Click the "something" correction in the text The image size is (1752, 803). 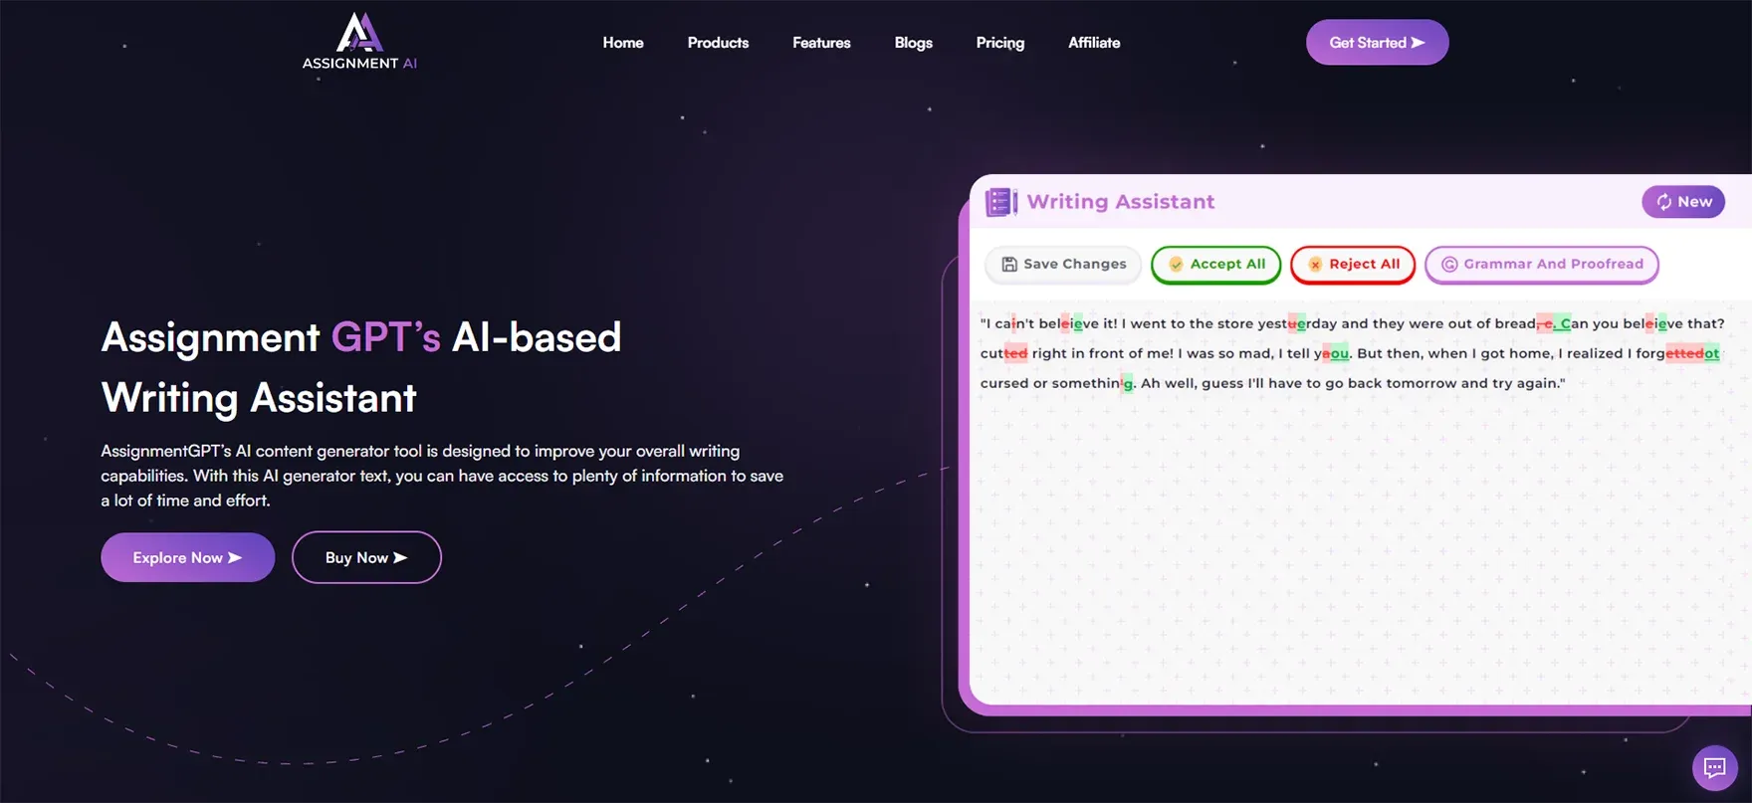(1093, 383)
